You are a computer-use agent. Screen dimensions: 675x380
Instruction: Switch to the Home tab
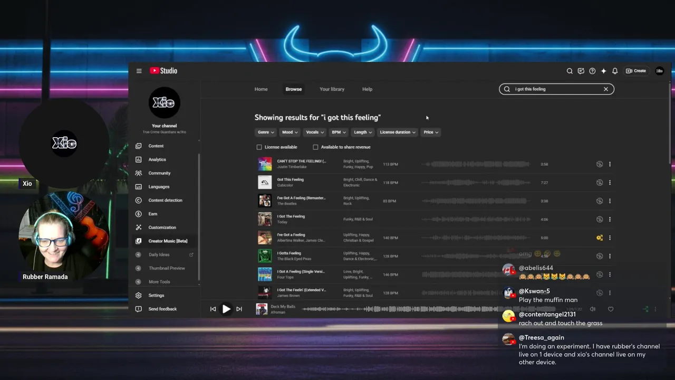tap(261, 89)
